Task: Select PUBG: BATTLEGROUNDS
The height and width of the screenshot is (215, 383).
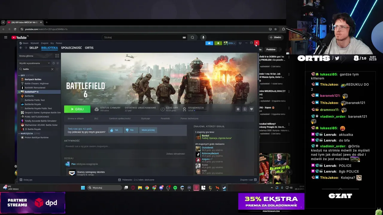Action: point(37,117)
